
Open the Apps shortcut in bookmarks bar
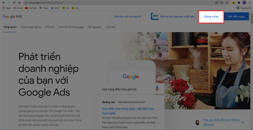(6, 8)
